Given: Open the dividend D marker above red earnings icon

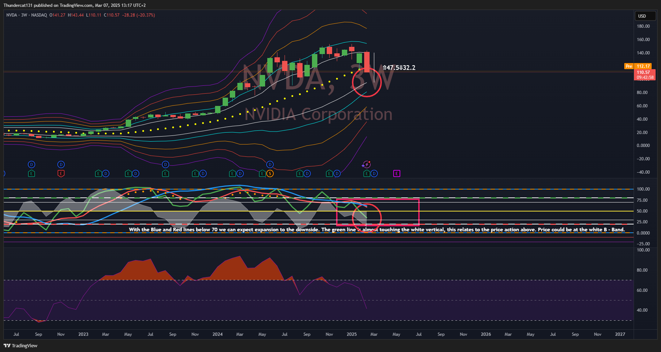Looking at the screenshot, I should tap(61, 165).
